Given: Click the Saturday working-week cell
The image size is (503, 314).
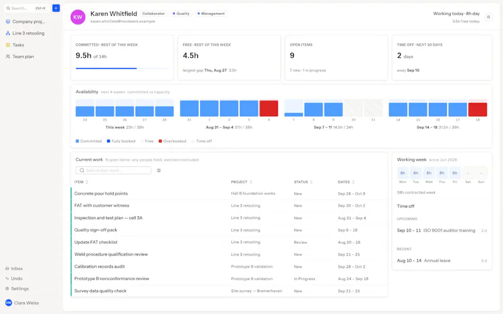Looking at the screenshot, I should coord(468,173).
